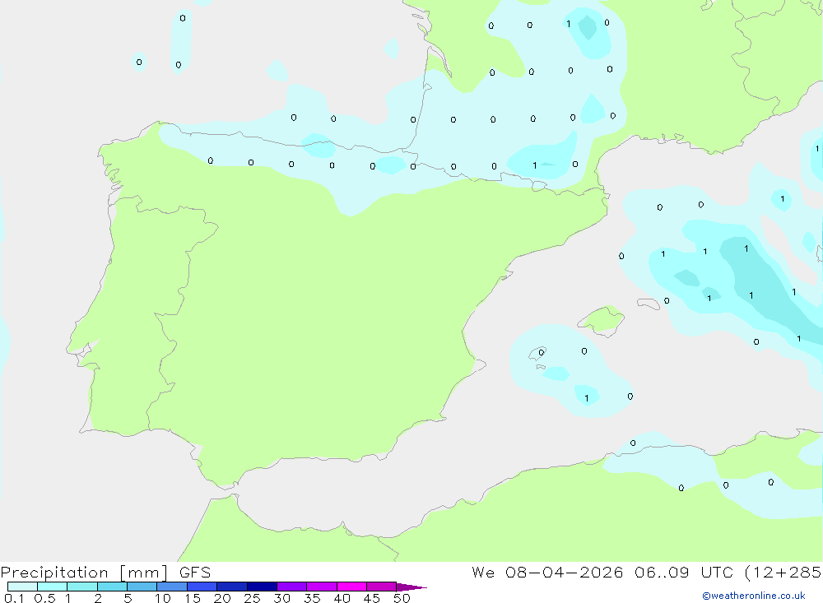
Task: Choose the 5–10 mm blue legend swatch
Action: coord(142,587)
